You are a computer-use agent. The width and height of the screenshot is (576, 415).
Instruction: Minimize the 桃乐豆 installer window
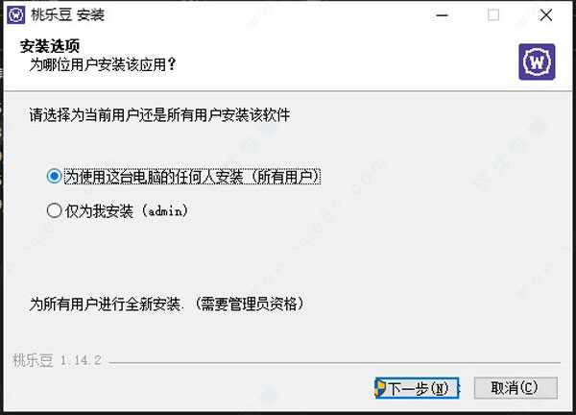442,15
